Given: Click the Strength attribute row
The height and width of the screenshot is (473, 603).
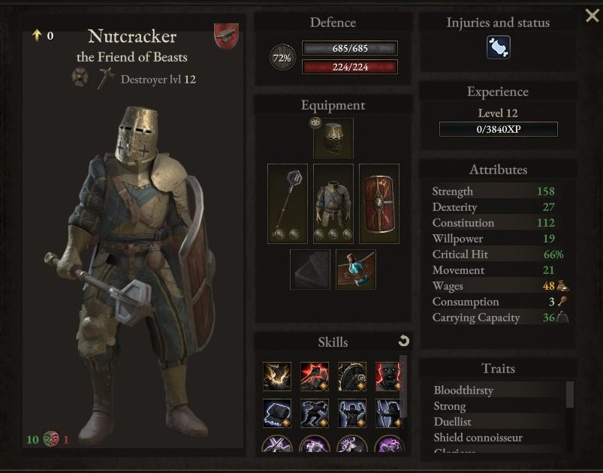Looking at the screenshot, I should tap(494, 191).
